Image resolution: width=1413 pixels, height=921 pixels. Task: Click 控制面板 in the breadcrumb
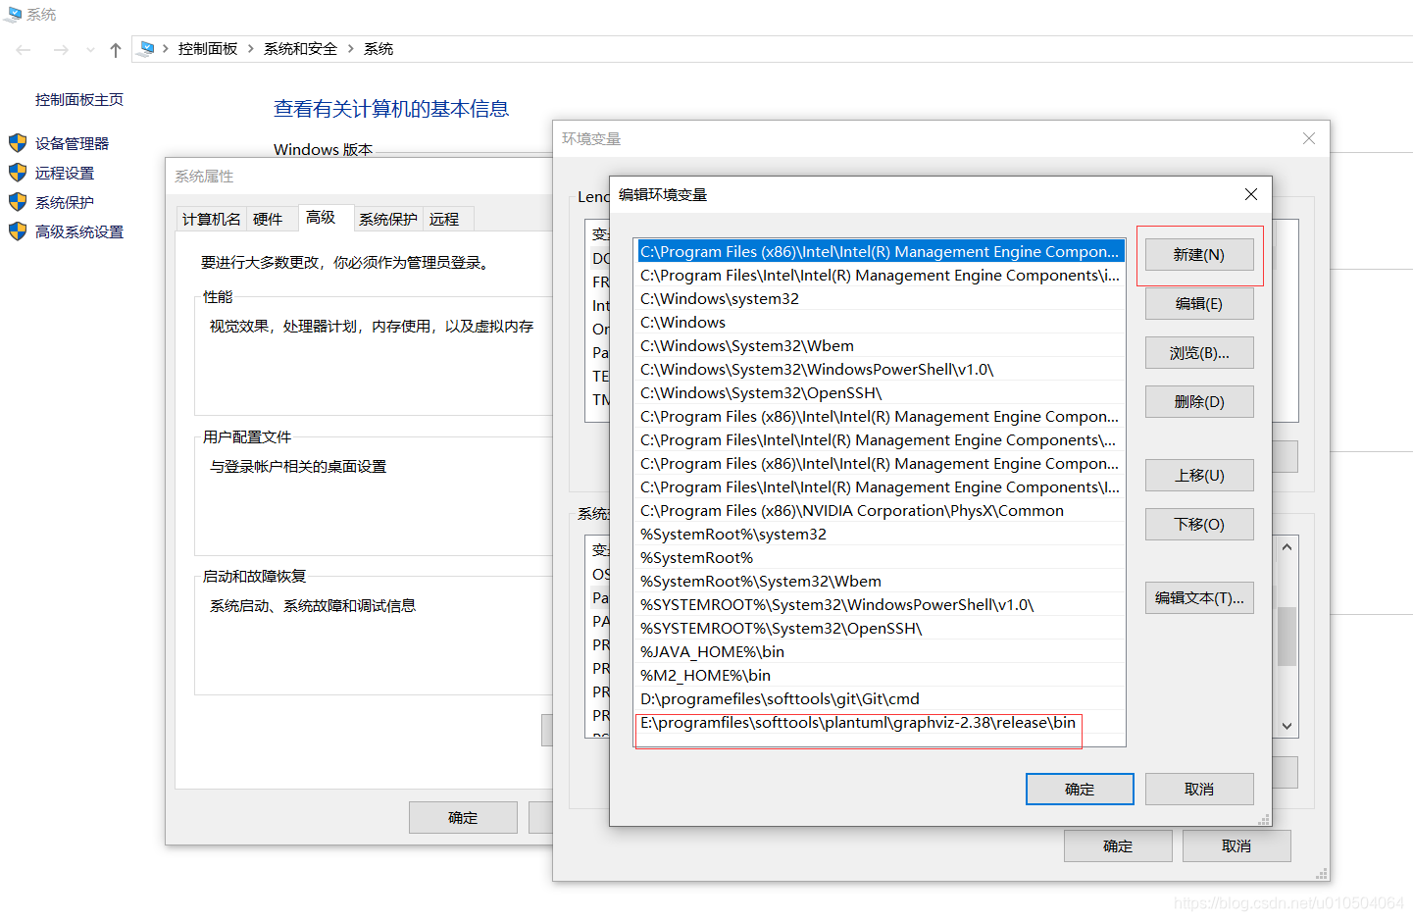[208, 48]
